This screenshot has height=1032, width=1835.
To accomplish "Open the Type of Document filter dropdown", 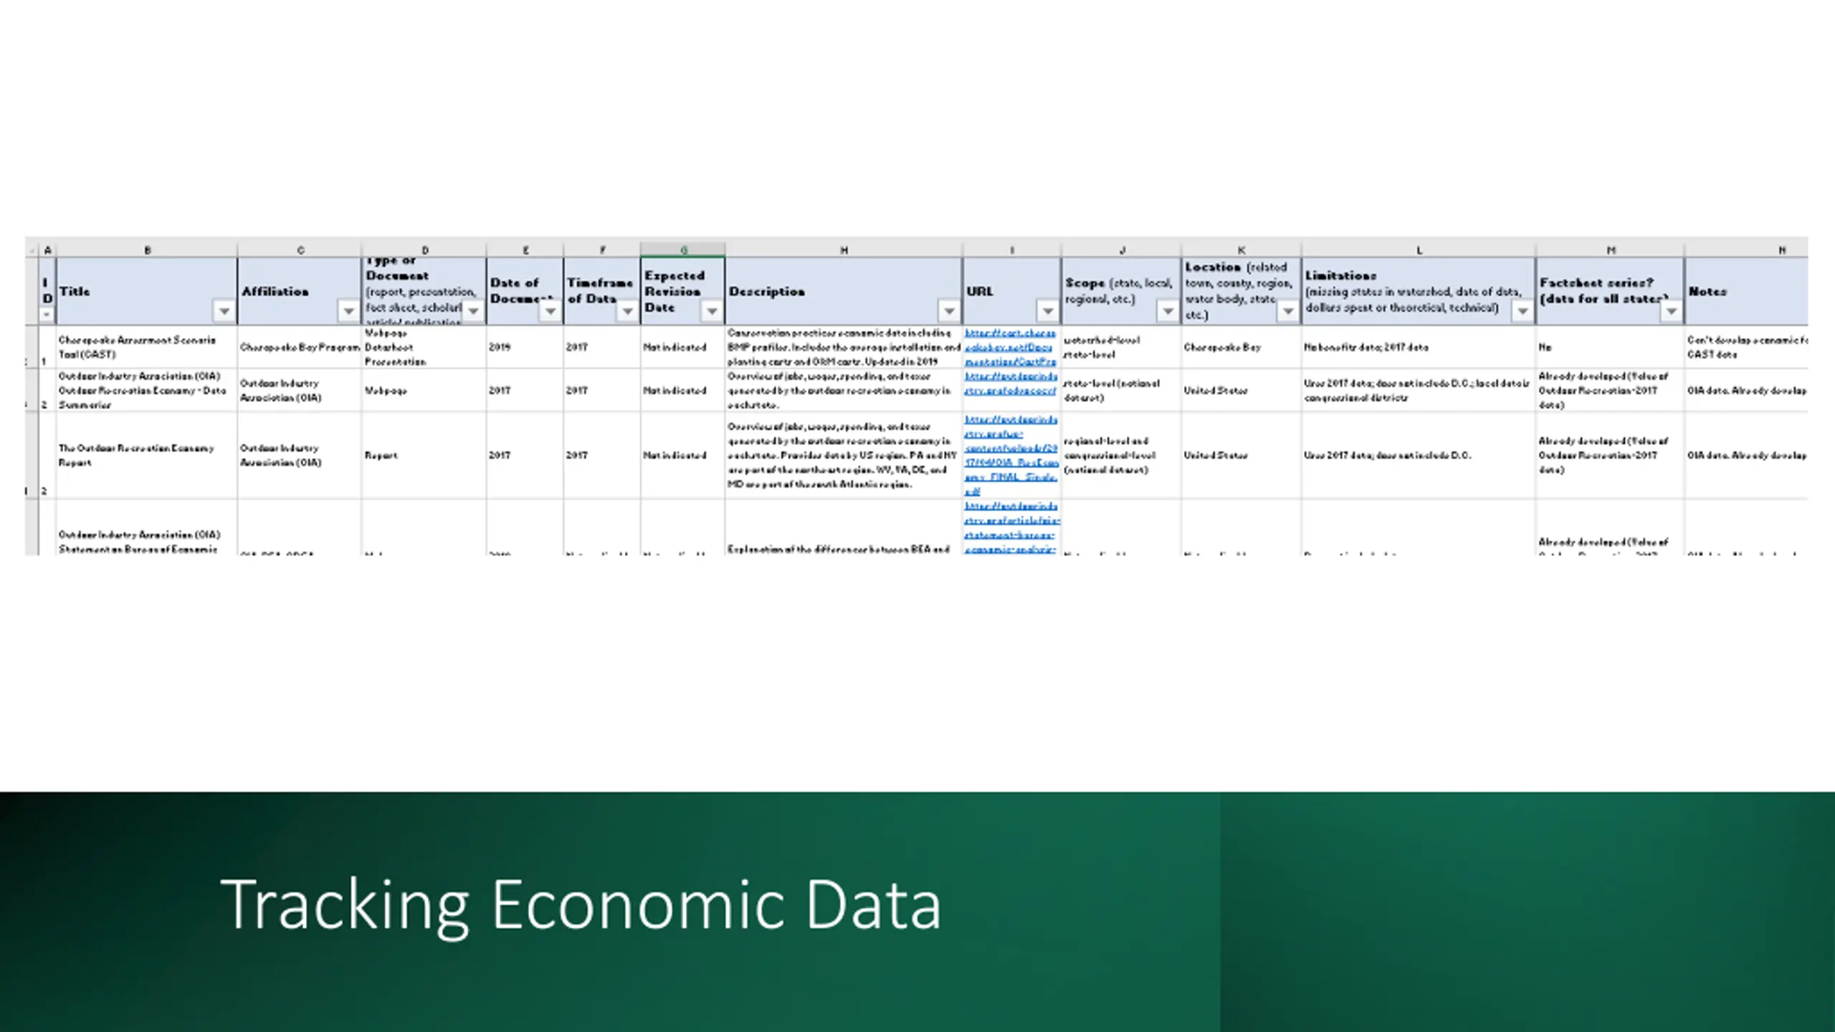I will [x=473, y=311].
